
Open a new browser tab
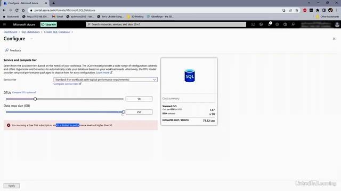(x=53, y=3)
